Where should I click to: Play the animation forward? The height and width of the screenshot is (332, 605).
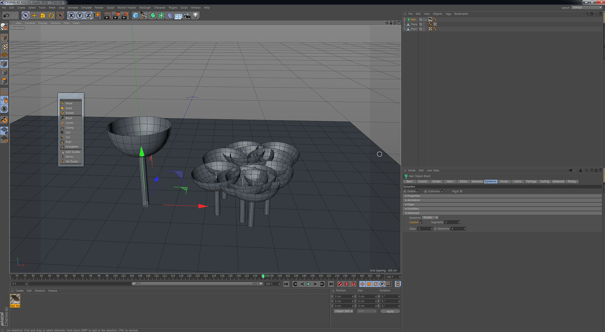pos(308,284)
